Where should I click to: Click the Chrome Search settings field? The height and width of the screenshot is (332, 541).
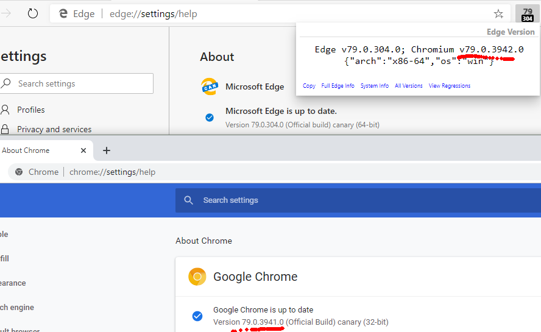[358, 200]
